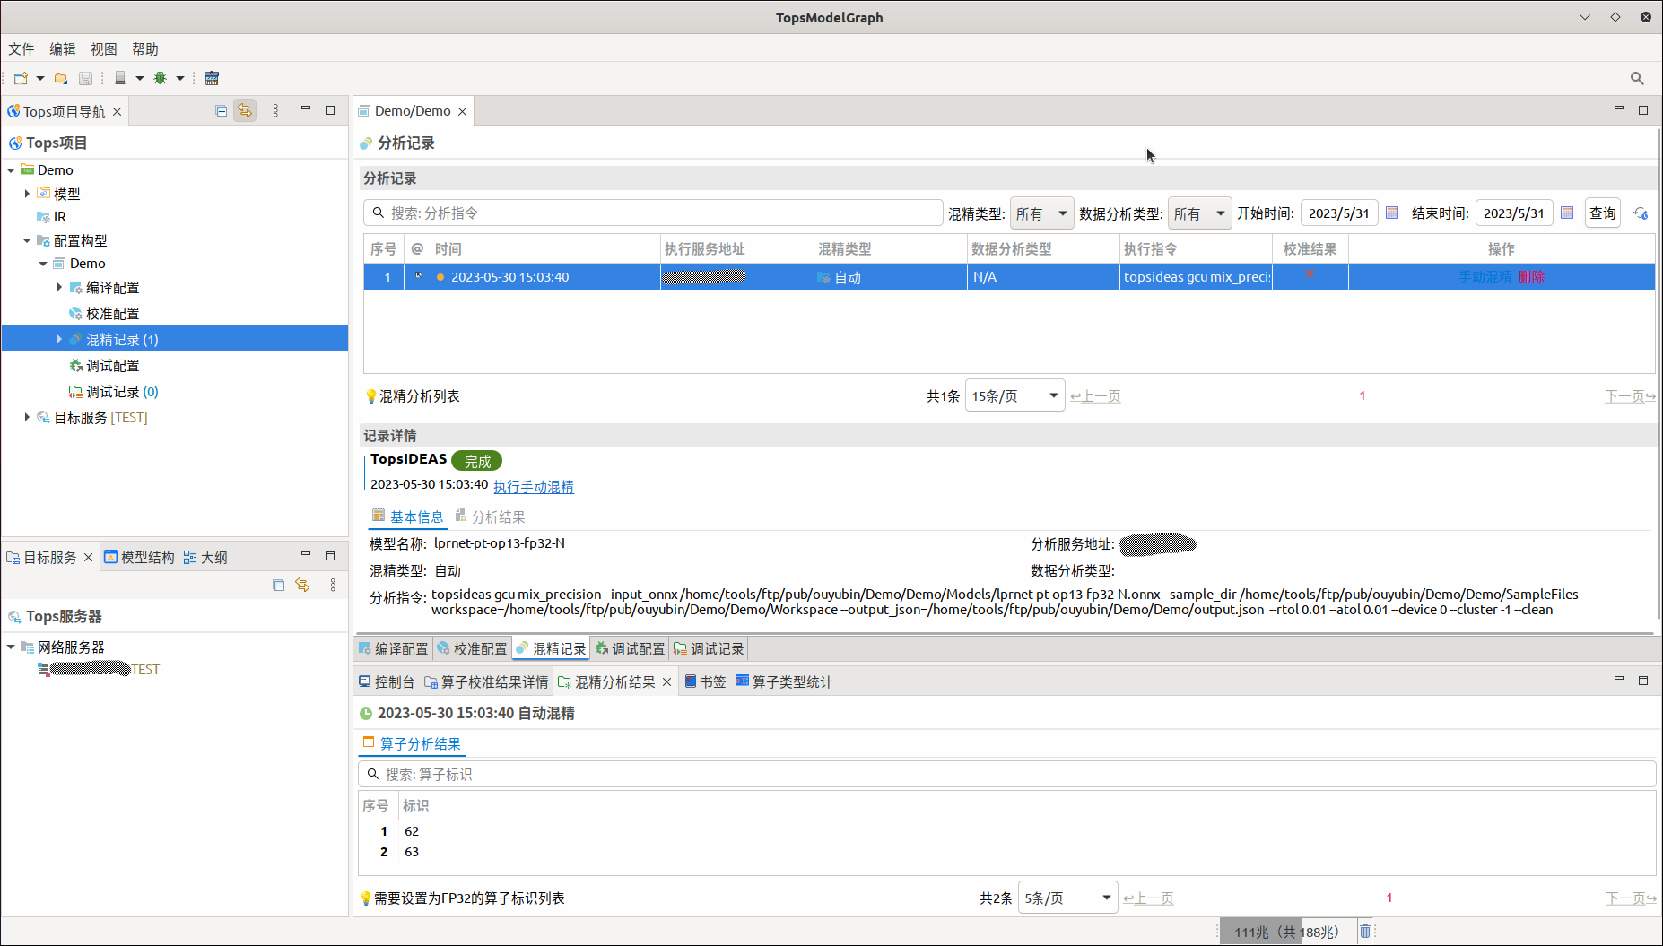The height and width of the screenshot is (946, 1663).
Task: Collapse the 网络服务器 tree node
Action: pos(11,647)
